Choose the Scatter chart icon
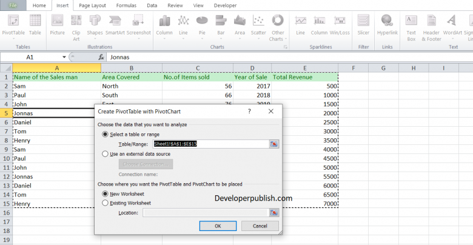The width and height of the screenshot is (473, 245). (258, 24)
